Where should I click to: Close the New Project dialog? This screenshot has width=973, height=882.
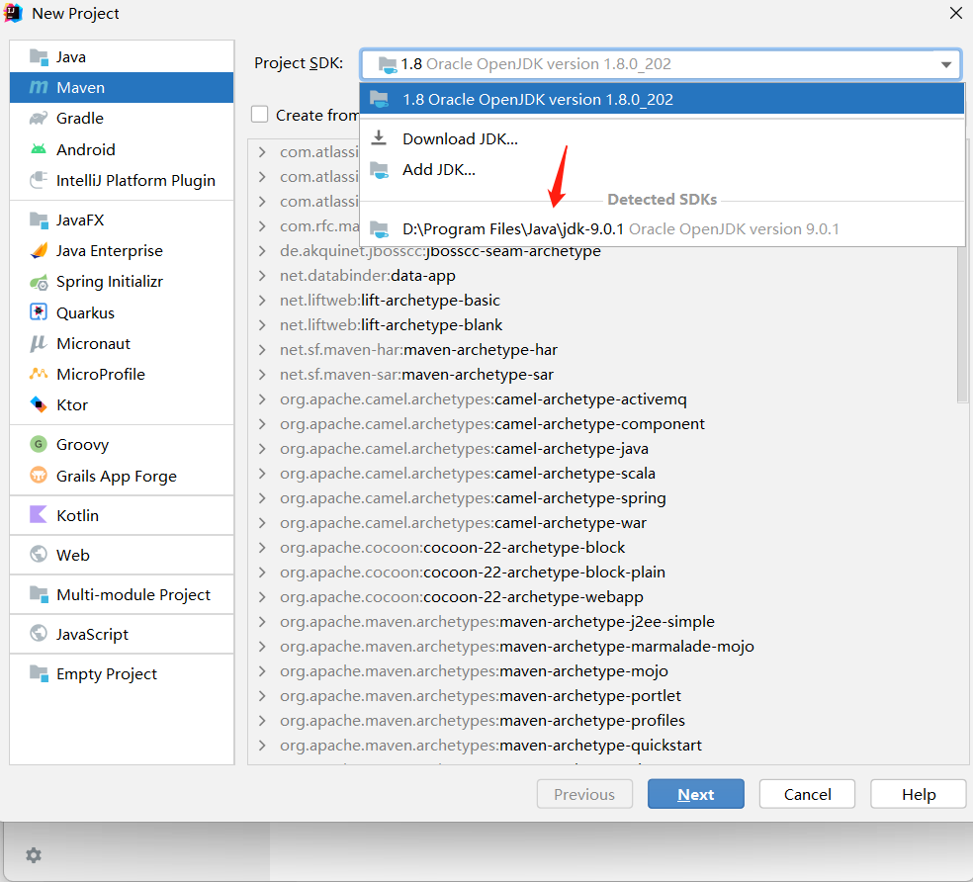(x=955, y=13)
